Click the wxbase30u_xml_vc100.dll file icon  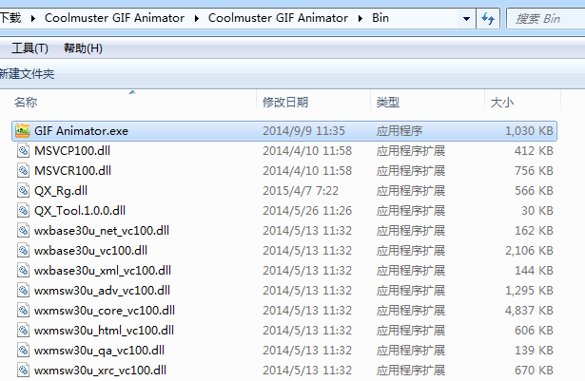(x=23, y=270)
